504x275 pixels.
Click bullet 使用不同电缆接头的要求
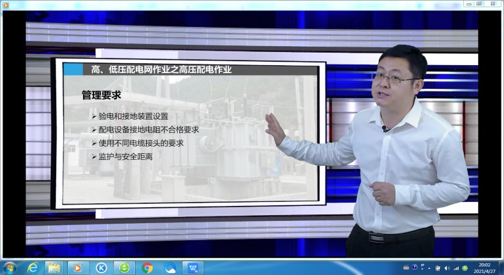click(x=141, y=143)
